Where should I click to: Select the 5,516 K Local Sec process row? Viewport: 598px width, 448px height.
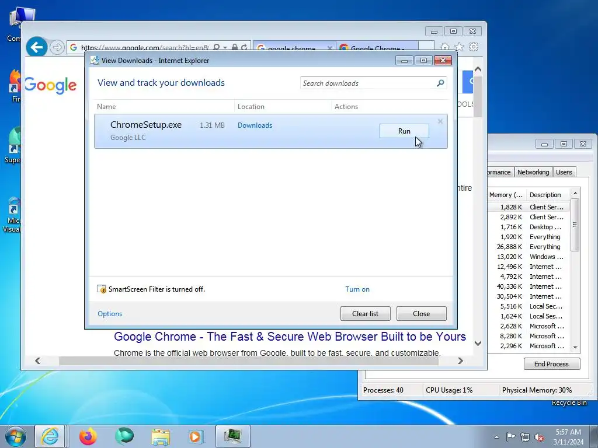click(529, 306)
